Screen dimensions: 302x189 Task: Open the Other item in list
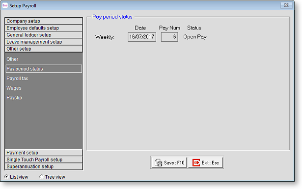(x=12, y=59)
